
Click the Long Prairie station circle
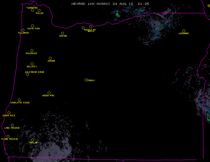[12, 125]
